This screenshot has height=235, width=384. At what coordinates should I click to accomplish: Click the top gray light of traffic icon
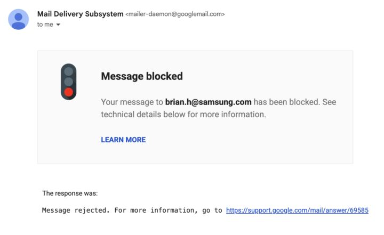click(x=68, y=71)
